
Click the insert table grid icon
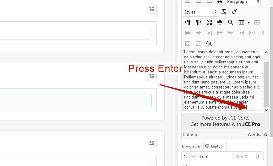(241, 22)
